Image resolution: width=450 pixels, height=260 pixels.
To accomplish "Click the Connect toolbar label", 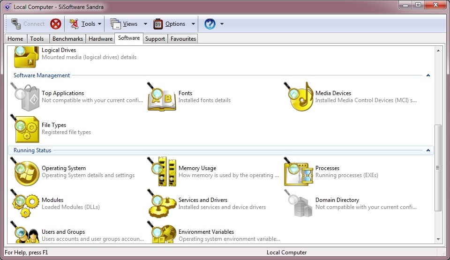I will pos(34,24).
